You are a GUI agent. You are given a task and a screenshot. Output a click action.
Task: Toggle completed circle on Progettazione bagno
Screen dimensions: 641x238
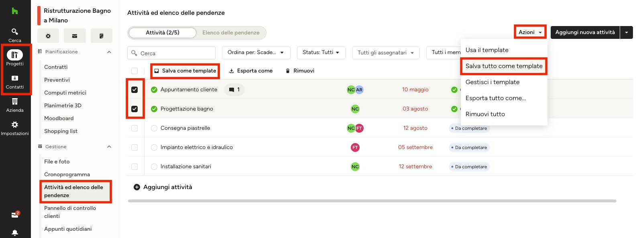[x=154, y=109]
